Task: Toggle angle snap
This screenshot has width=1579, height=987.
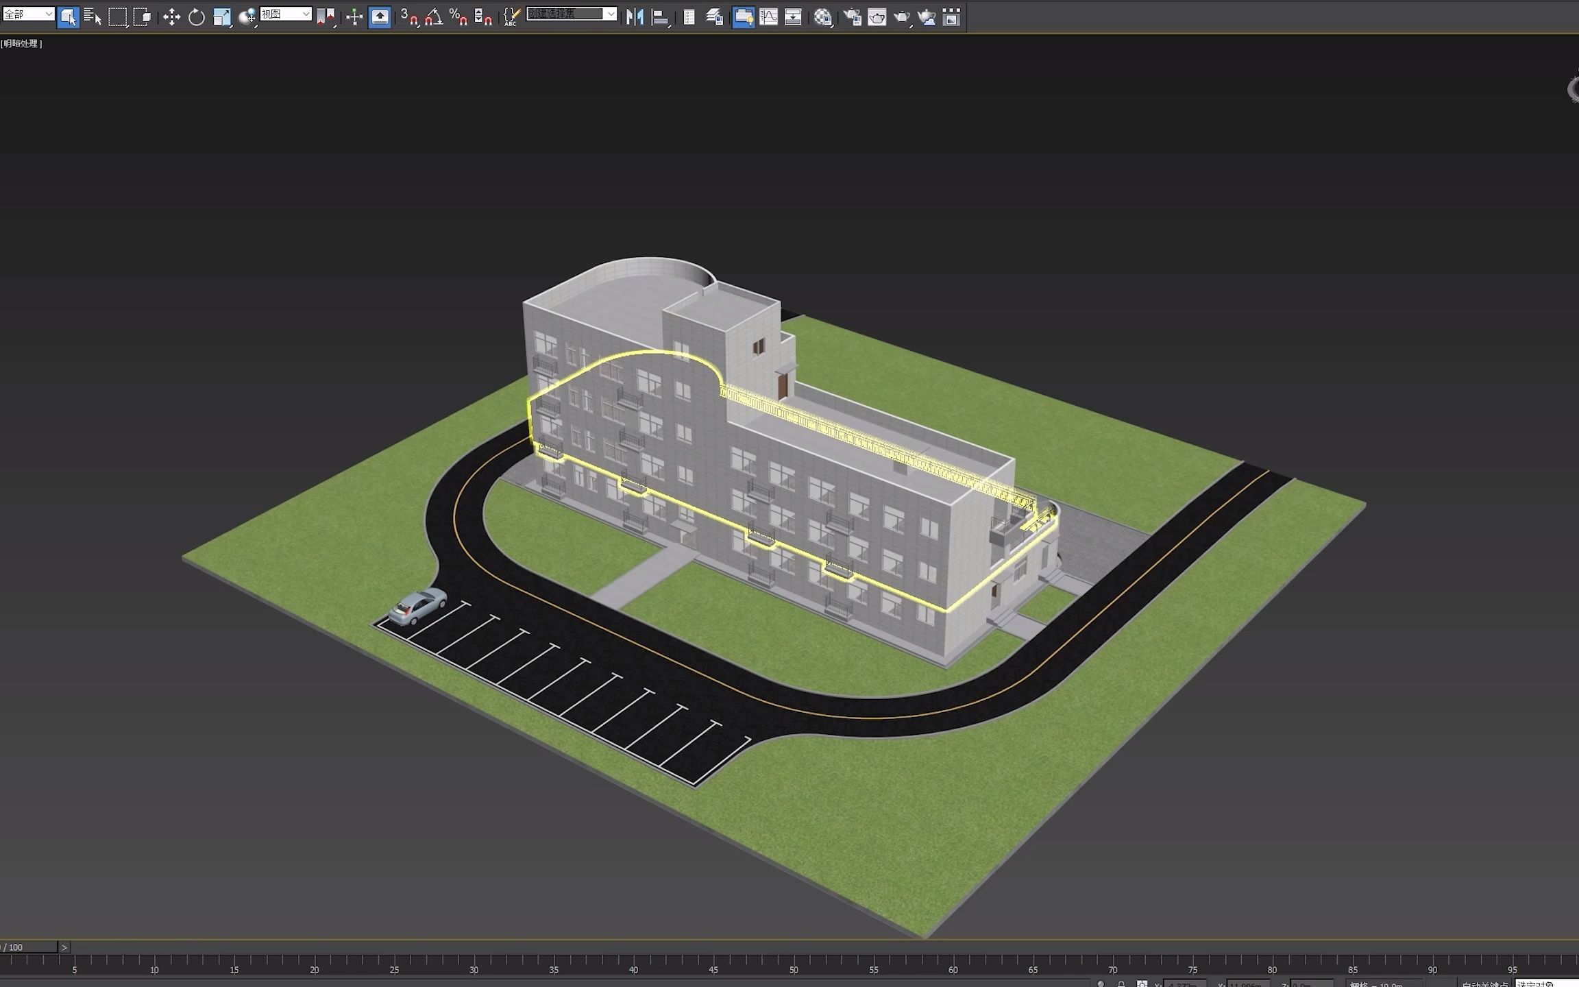Action: pyautogui.click(x=433, y=17)
